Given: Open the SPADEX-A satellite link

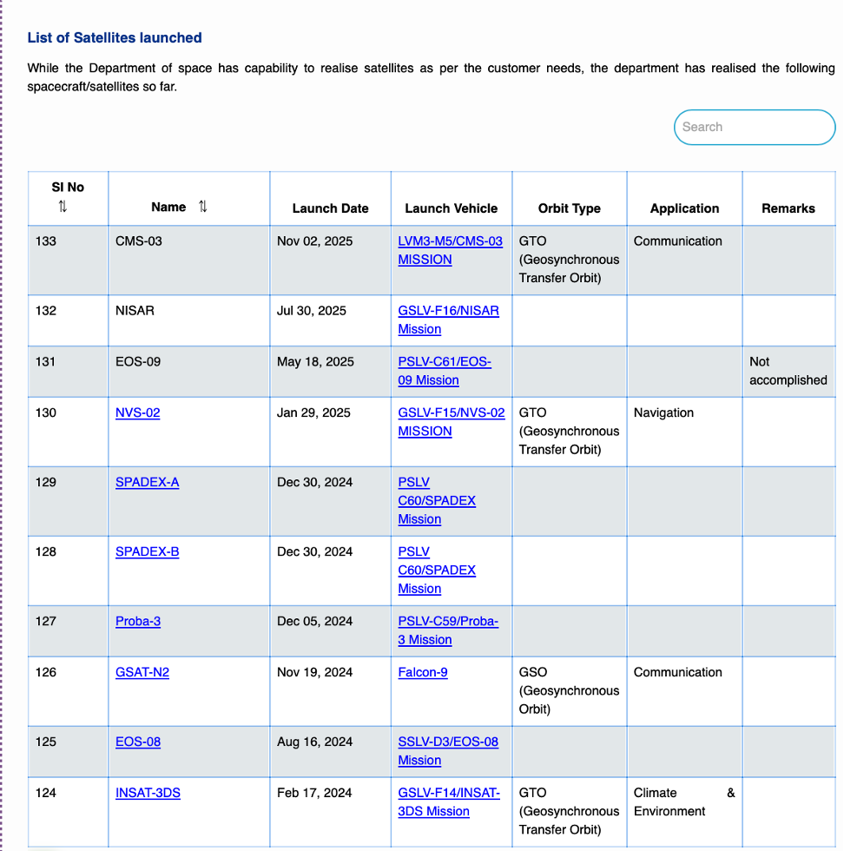Looking at the screenshot, I should (x=147, y=483).
